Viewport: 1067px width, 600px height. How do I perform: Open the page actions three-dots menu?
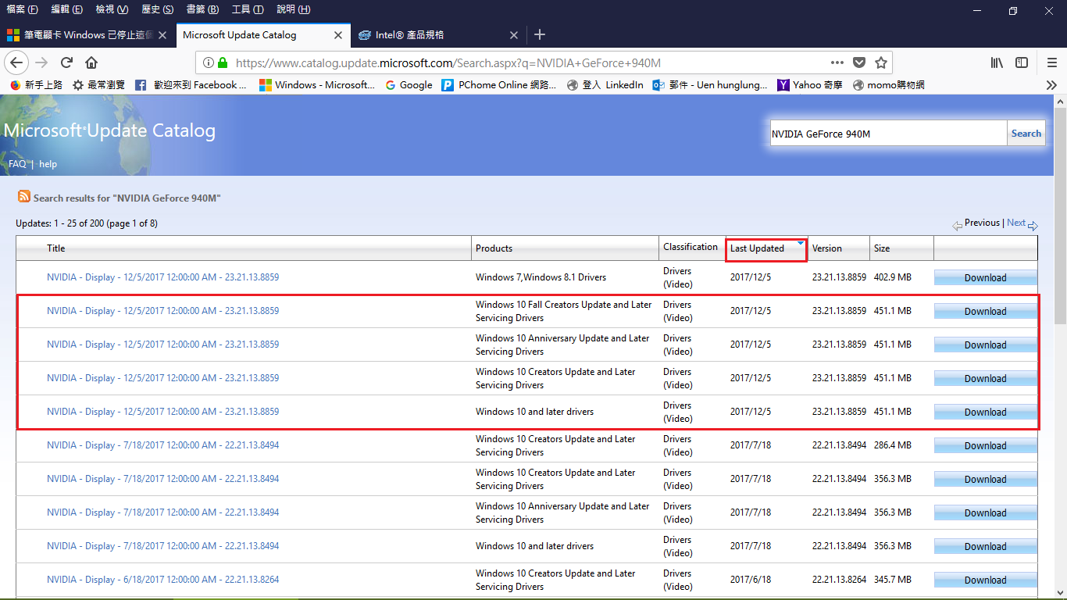837,62
